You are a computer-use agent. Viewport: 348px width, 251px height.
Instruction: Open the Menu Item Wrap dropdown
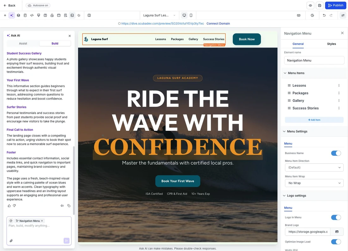(314, 183)
